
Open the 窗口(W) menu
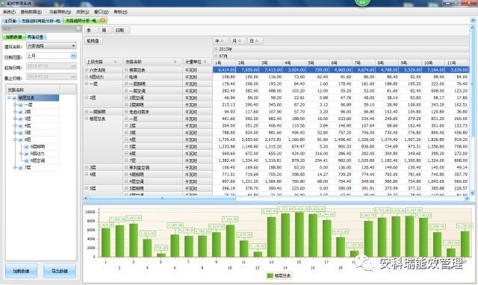pos(102,12)
